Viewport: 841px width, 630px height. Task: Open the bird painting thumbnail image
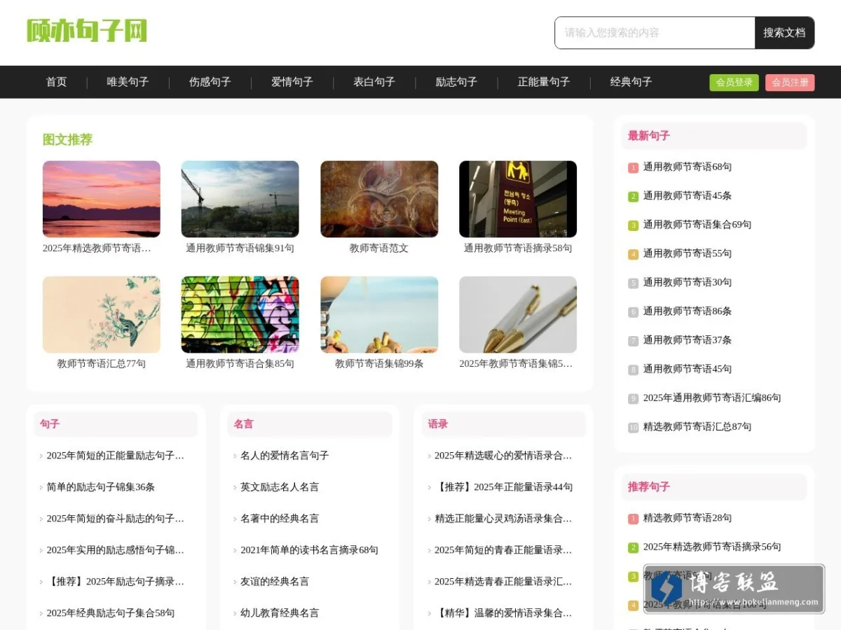(102, 315)
